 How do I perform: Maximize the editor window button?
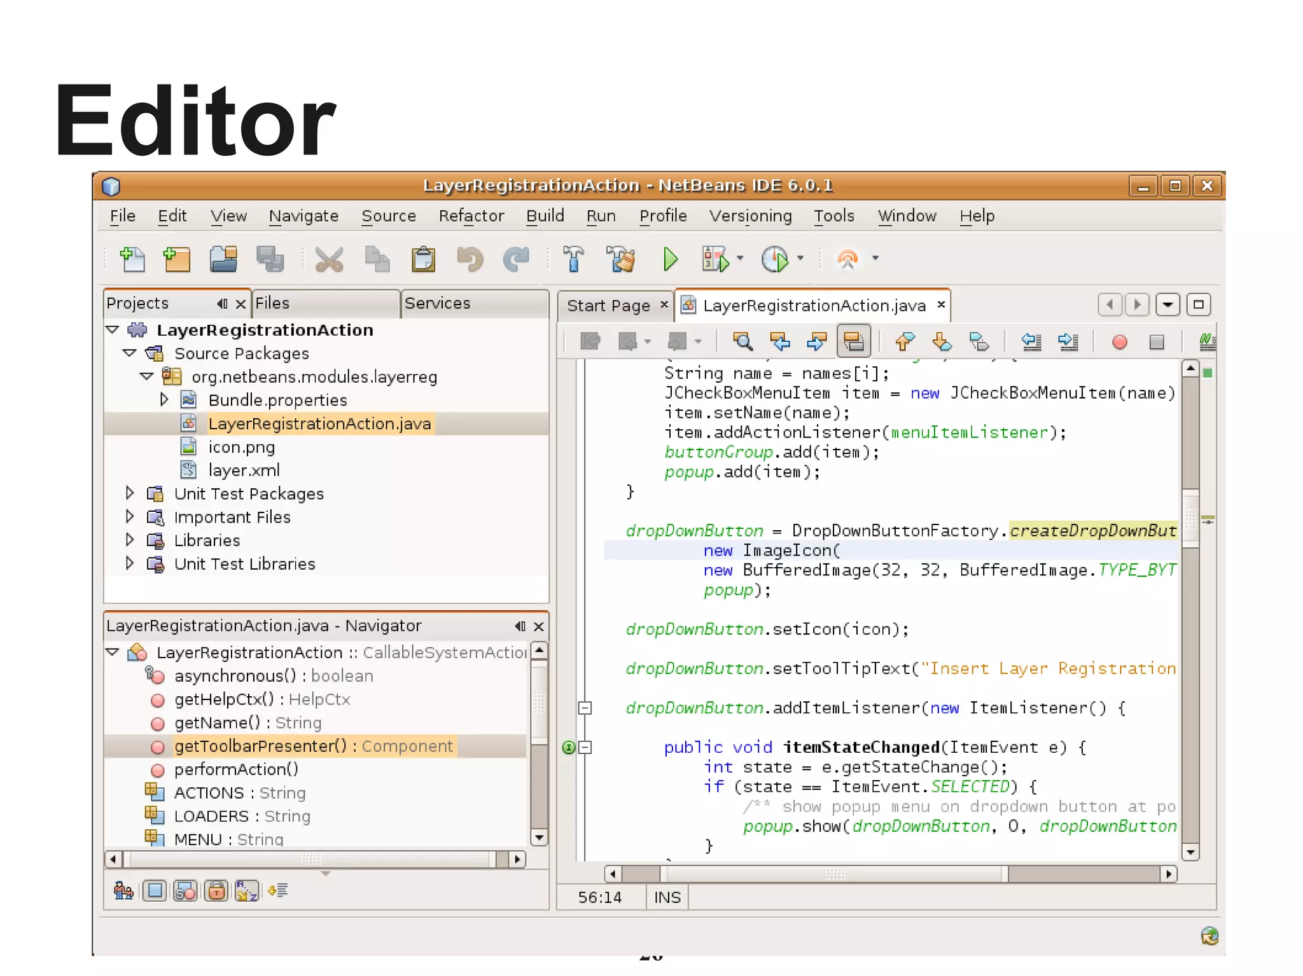coord(1199,305)
